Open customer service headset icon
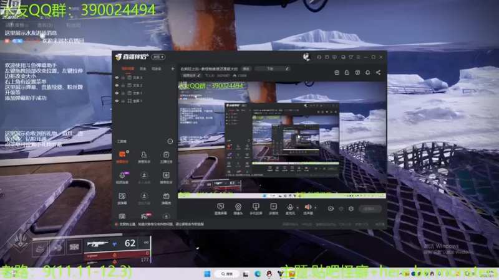Viewport: 499px width, 280px height. [x=319, y=57]
